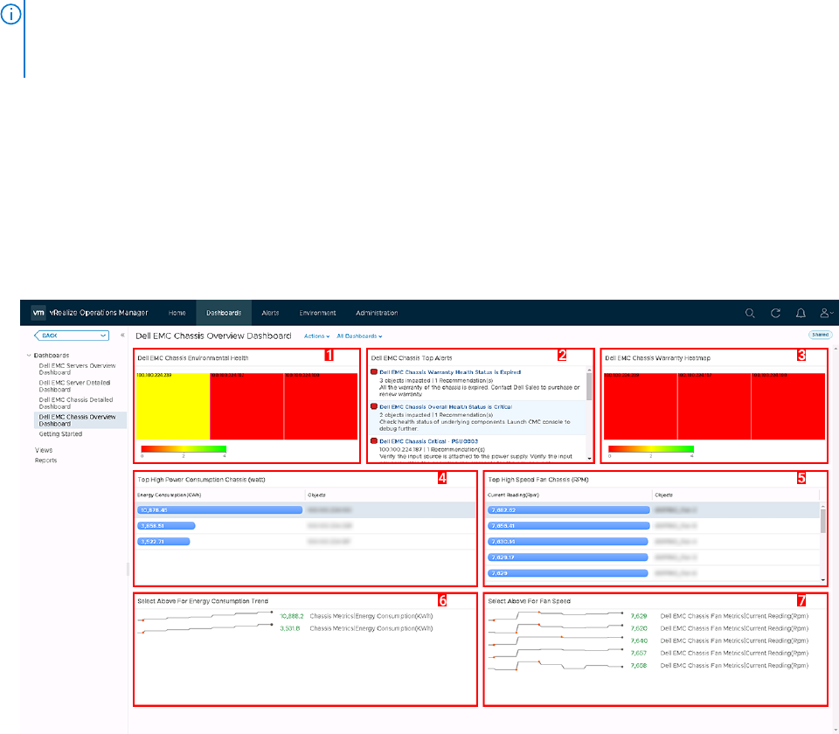
Task: Click the 10,888.2 energy trend sparkline
Action: coord(205,616)
